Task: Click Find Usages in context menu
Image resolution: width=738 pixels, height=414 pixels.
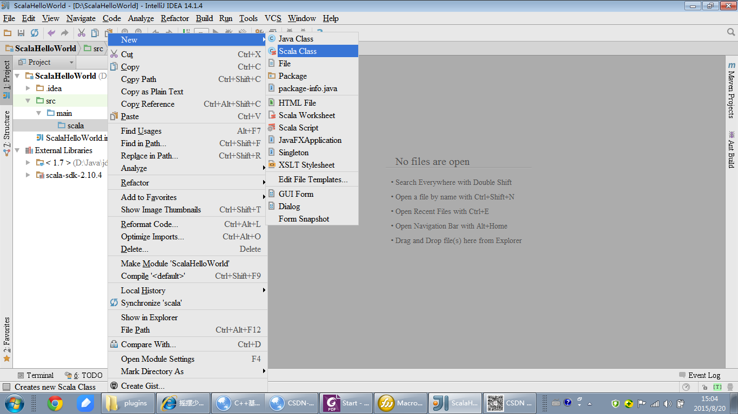Action: [x=187, y=131]
